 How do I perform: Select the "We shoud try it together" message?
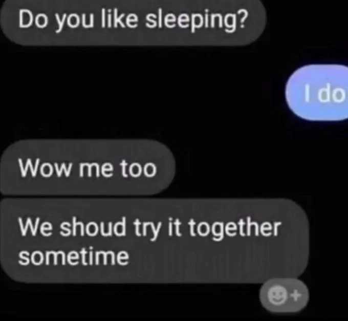[x=154, y=241]
